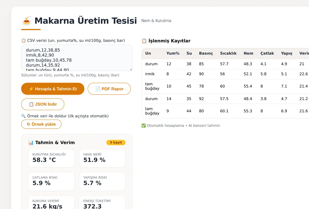Click the Nem column header
This screenshot has width=309, height=209.
(x=248, y=53)
